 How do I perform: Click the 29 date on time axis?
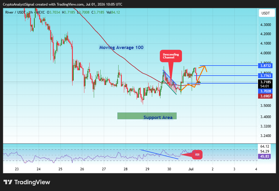point(147,169)
